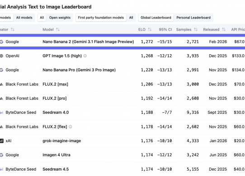Viewport: 245px width, 176px height.
Task: Click samples value 4,333
Action: pyautogui.click(x=193, y=141)
